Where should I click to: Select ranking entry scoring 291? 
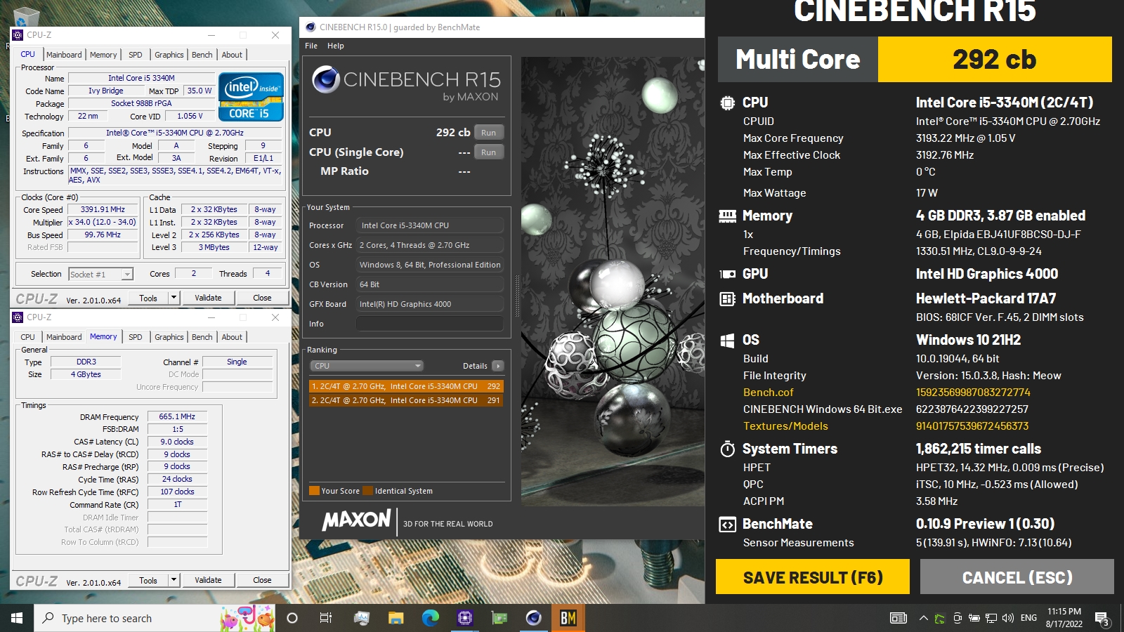406,400
